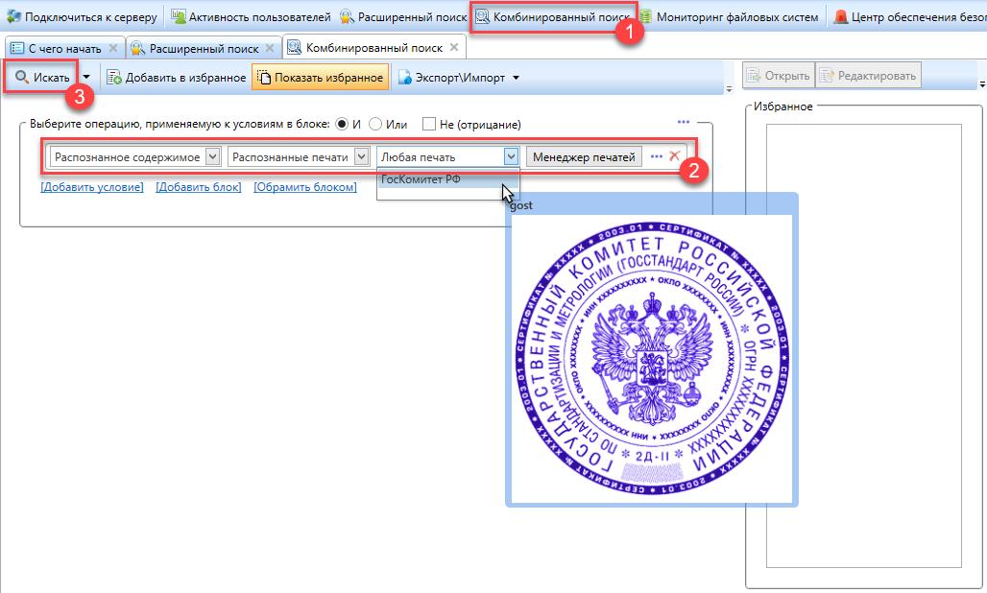Open Комбинированный поиск from main toolbar

(553, 17)
